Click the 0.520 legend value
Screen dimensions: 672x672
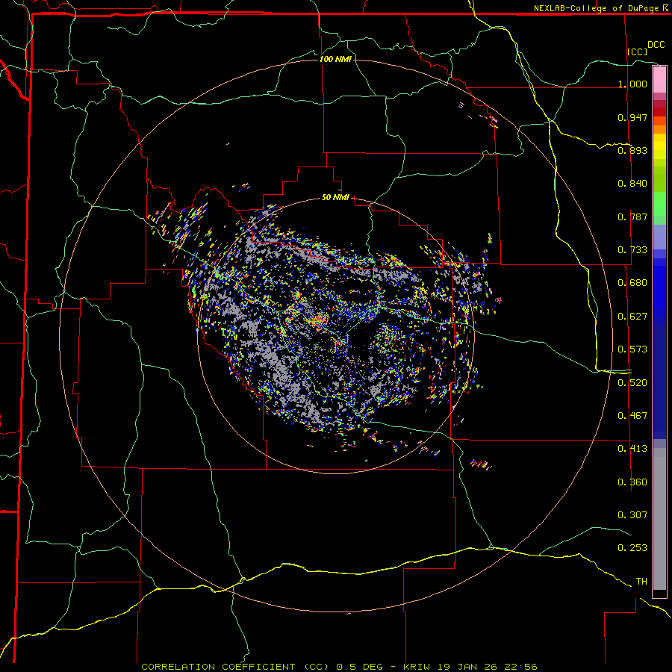click(632, 383)
